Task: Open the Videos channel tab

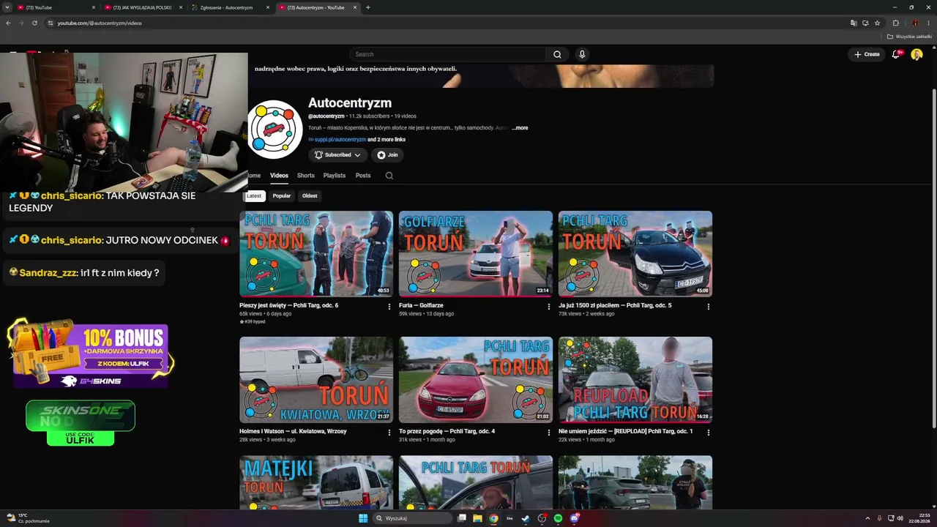Action: [279, 176]
